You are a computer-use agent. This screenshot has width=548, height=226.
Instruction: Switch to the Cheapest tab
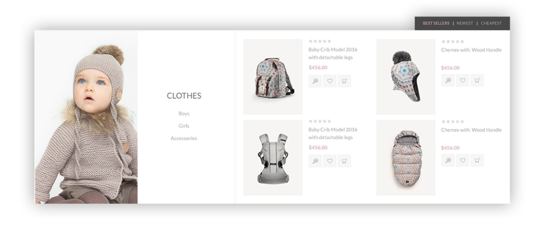tap(491, 23)
